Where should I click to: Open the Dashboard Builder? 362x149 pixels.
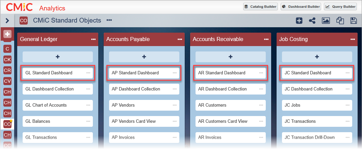click(301, 7)
